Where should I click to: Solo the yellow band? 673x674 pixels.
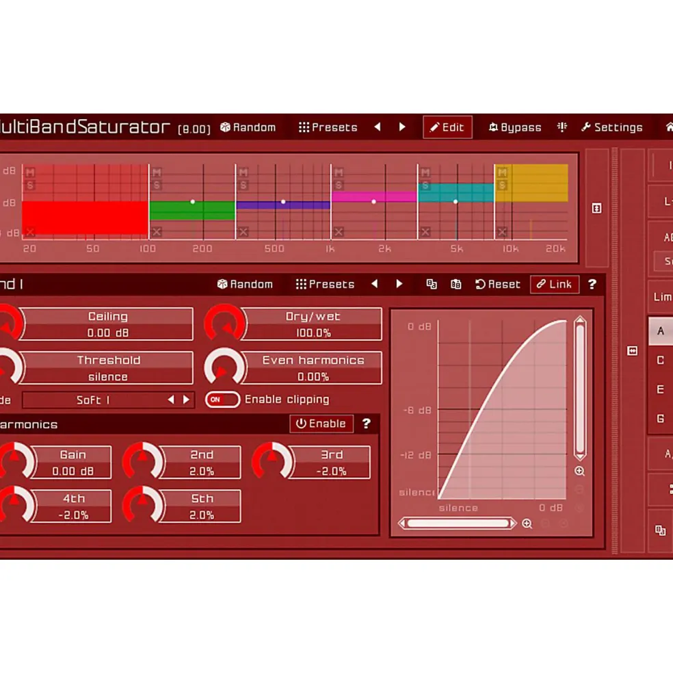[x=502, y=185]
